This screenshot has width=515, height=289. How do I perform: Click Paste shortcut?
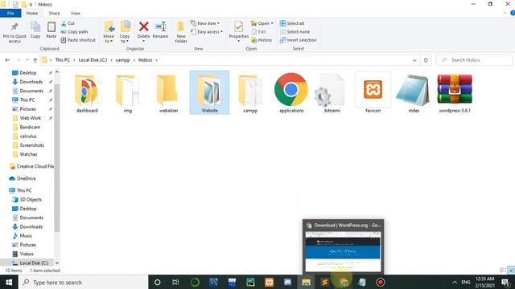click(78, 40)
